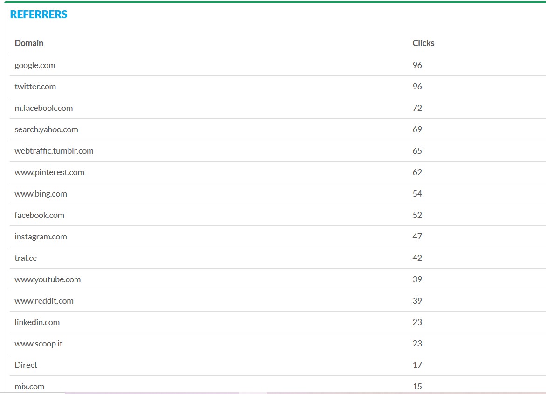The image size is (546, 394).
Task: Click the linkedin.com referrer entry
Action: click(37, 322)
